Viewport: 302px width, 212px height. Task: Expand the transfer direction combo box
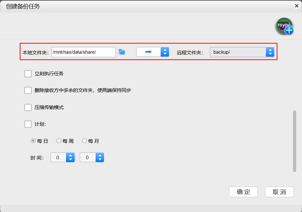pos(165,52)
